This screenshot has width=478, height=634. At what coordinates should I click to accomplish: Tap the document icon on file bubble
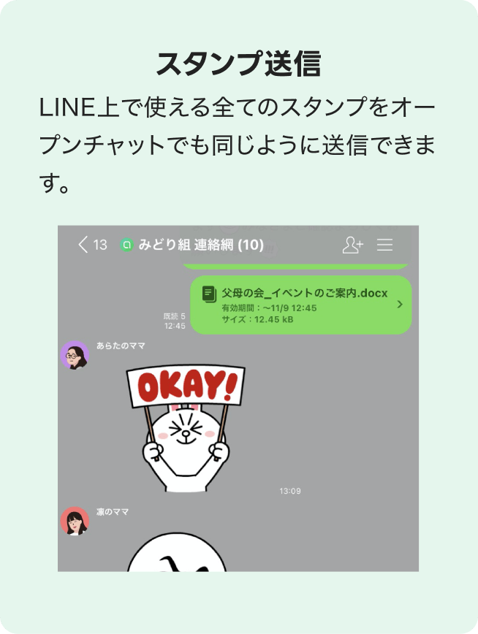[x=209, y=294]
